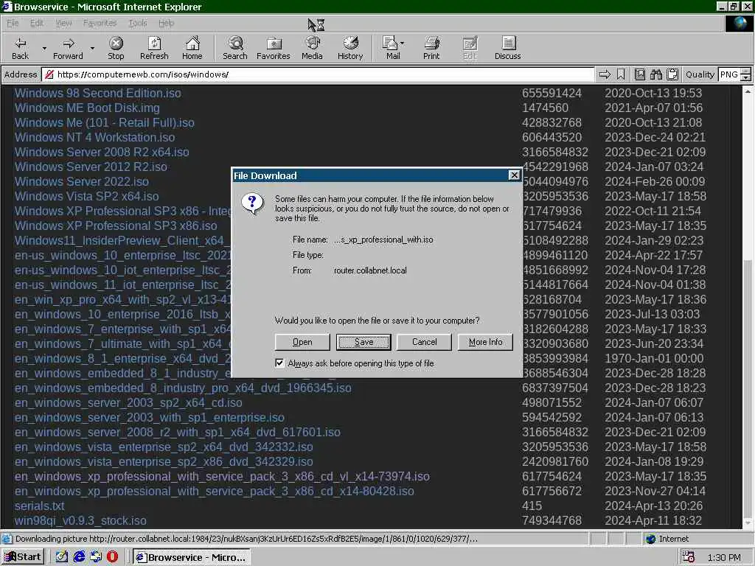Cancel the File Download dialog
Screen dimensions: 755x566
(x=424, y=342)
